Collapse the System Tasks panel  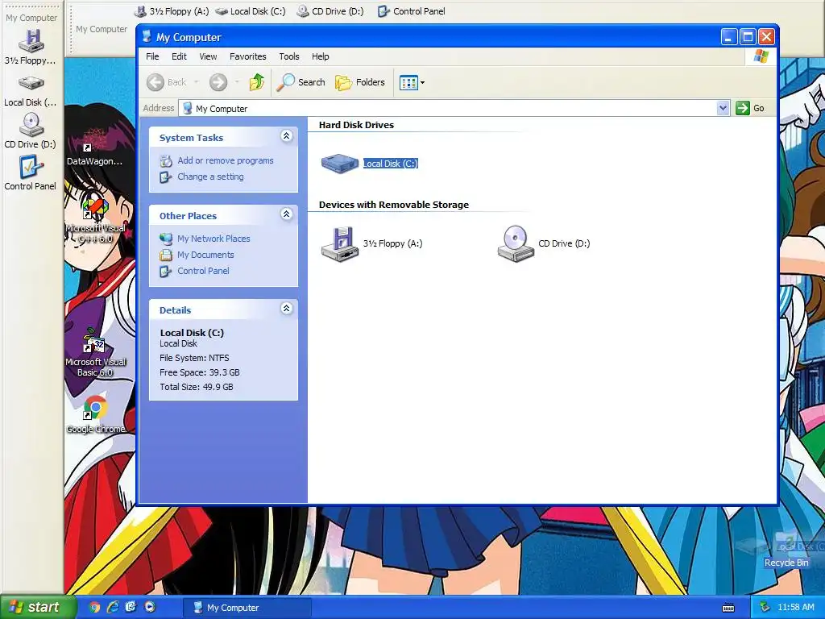[x=286, y=136]
